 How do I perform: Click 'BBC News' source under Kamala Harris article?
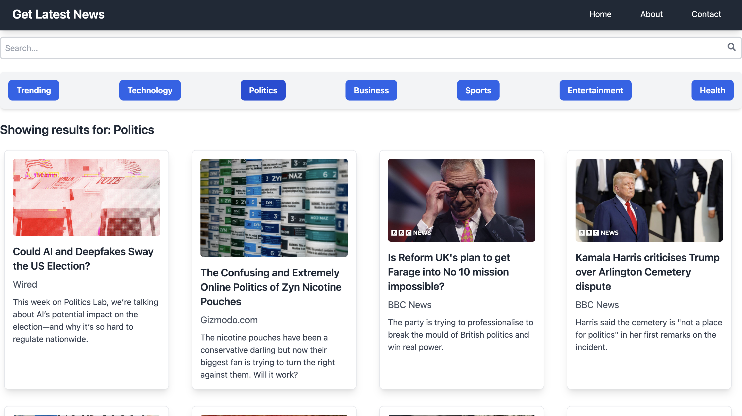click(597, 304)
